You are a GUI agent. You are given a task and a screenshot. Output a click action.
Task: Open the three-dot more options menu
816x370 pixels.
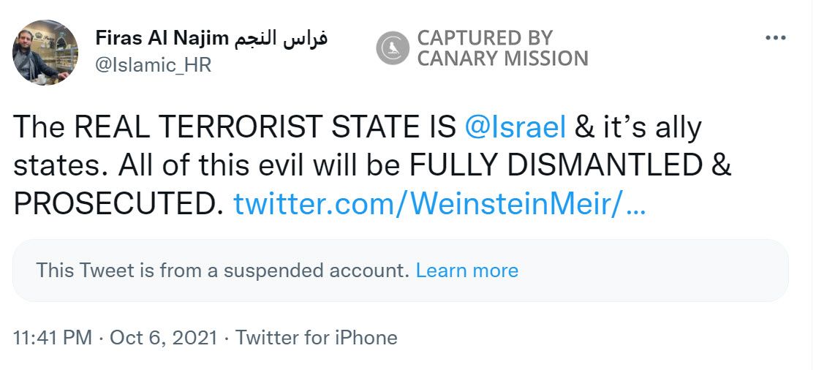point(775,39)
